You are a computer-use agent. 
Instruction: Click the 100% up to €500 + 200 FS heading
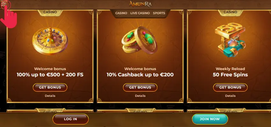[x=50, y=75]
